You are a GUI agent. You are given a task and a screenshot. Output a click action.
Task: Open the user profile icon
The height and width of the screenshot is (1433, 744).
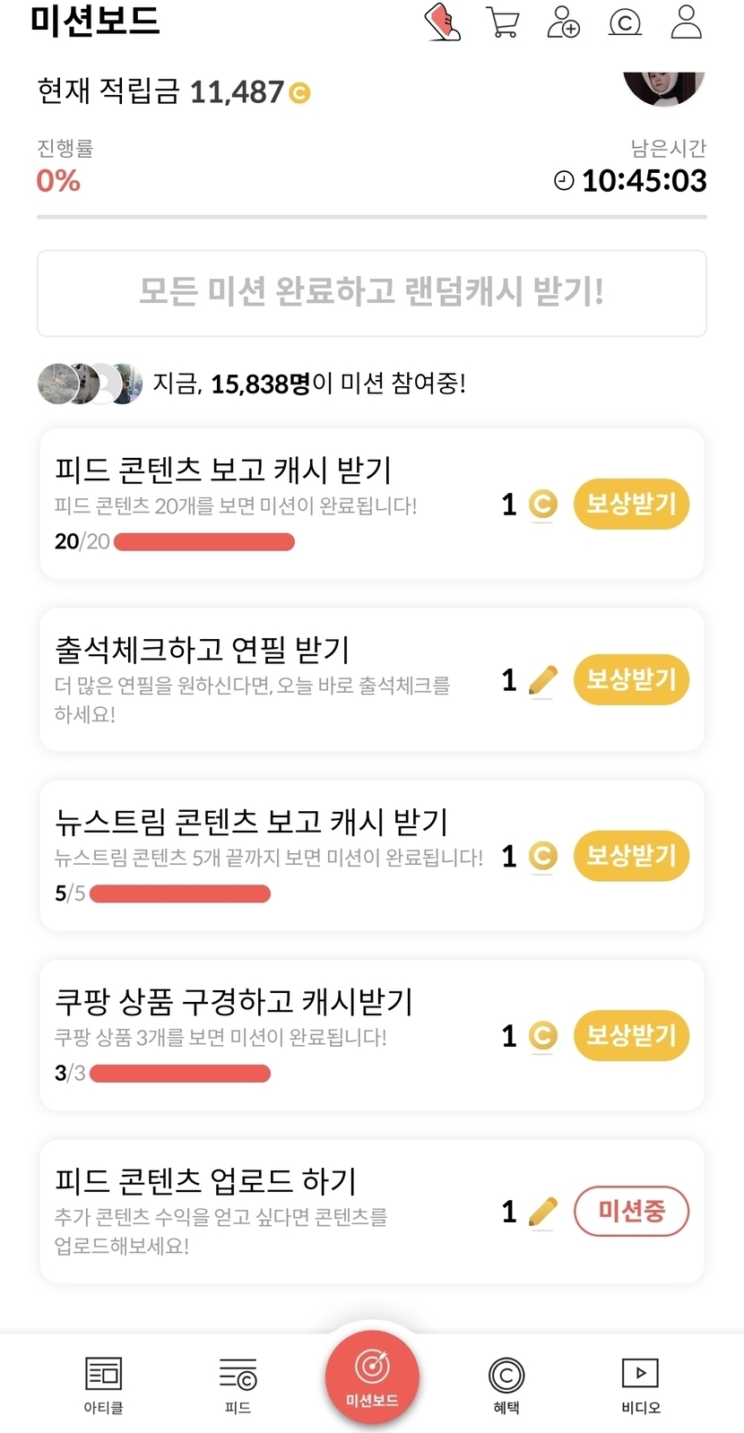pos(686,22)
